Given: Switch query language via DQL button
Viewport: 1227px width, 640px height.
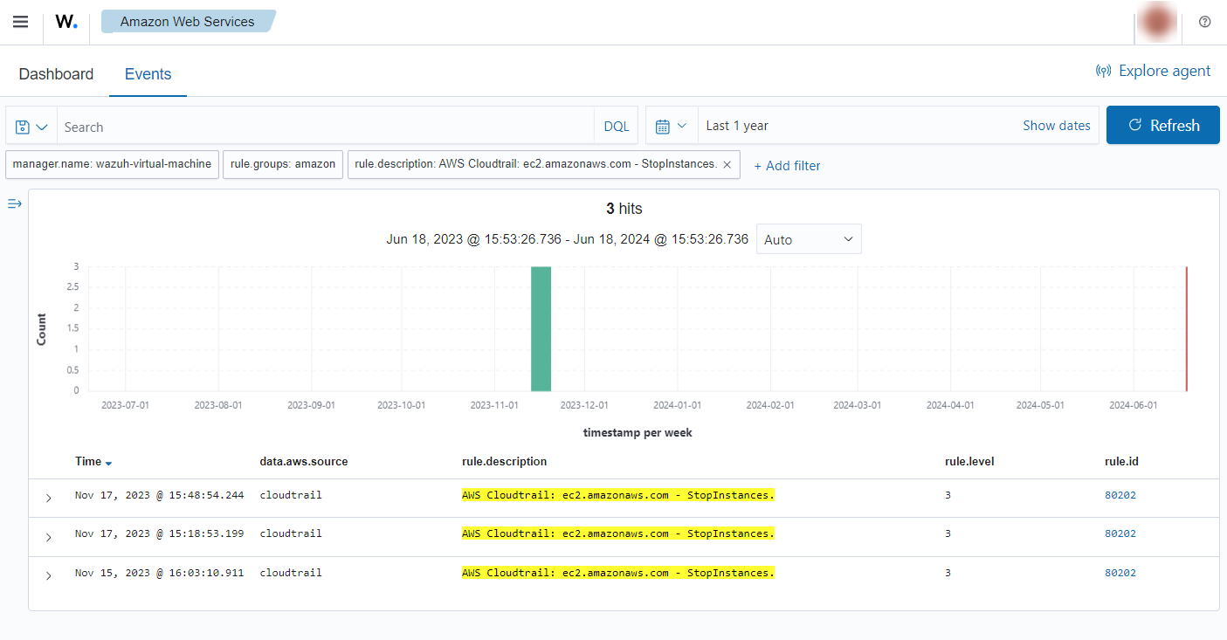Looking at the screenshot, I should point(616,127).
